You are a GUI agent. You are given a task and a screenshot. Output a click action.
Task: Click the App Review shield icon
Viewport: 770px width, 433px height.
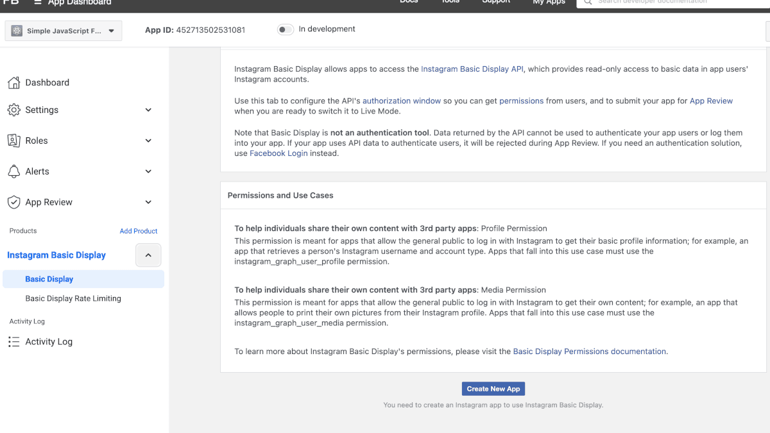[13, 202]
